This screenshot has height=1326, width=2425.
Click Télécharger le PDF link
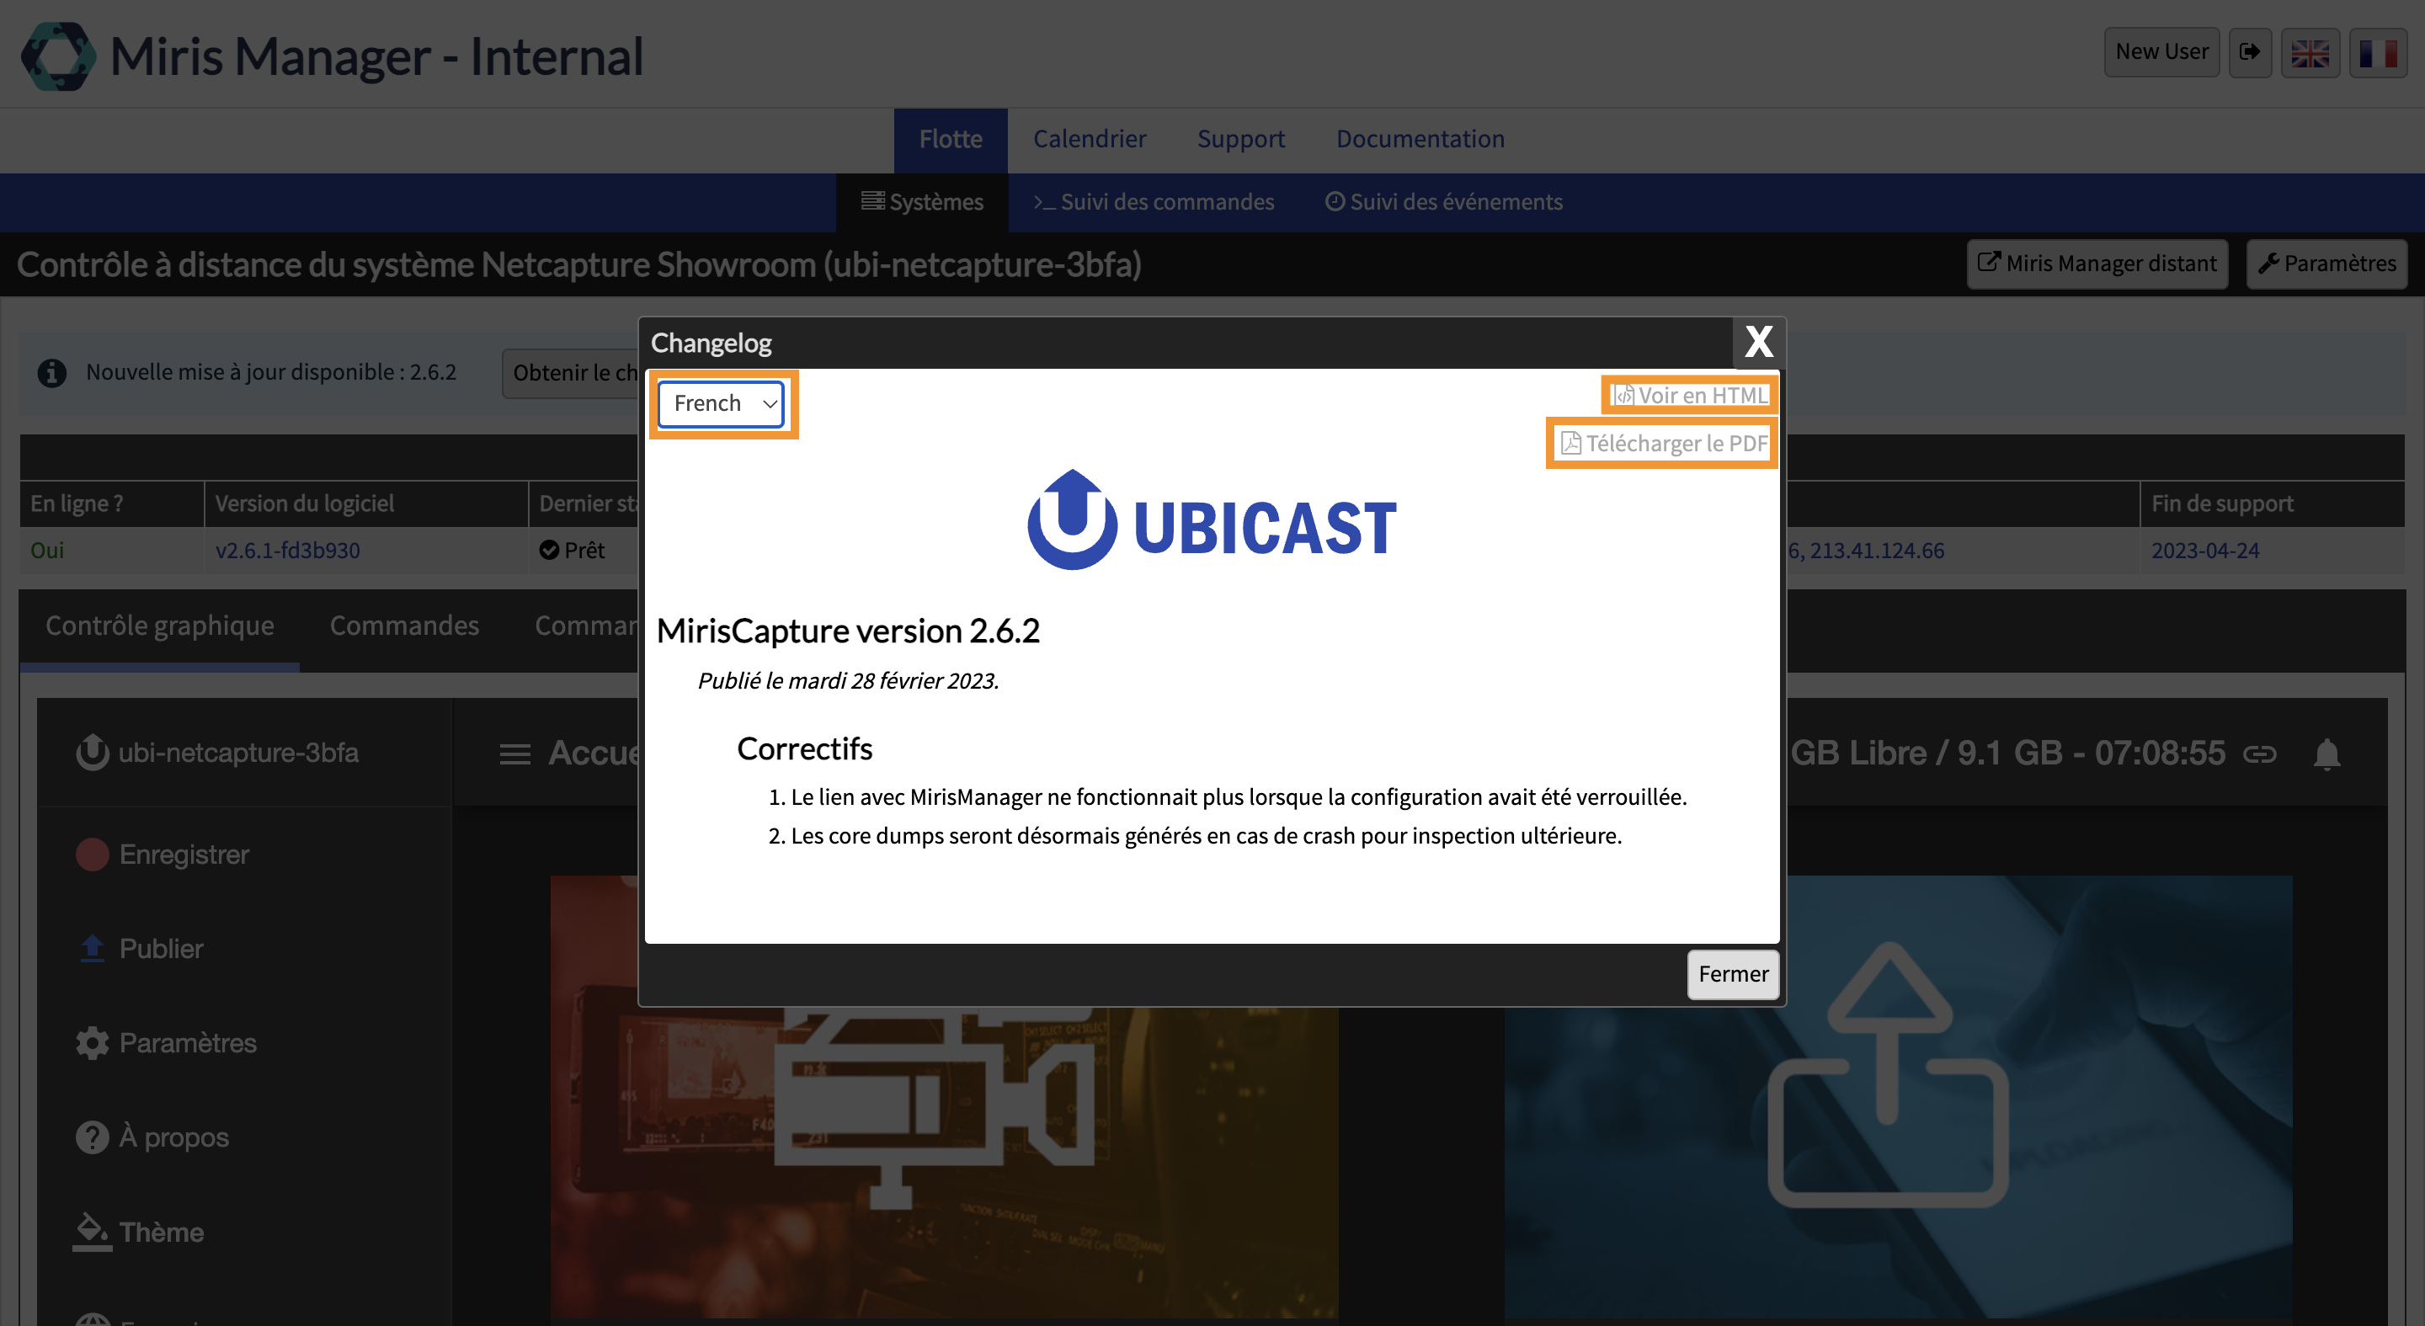(x=1664, y=443)
